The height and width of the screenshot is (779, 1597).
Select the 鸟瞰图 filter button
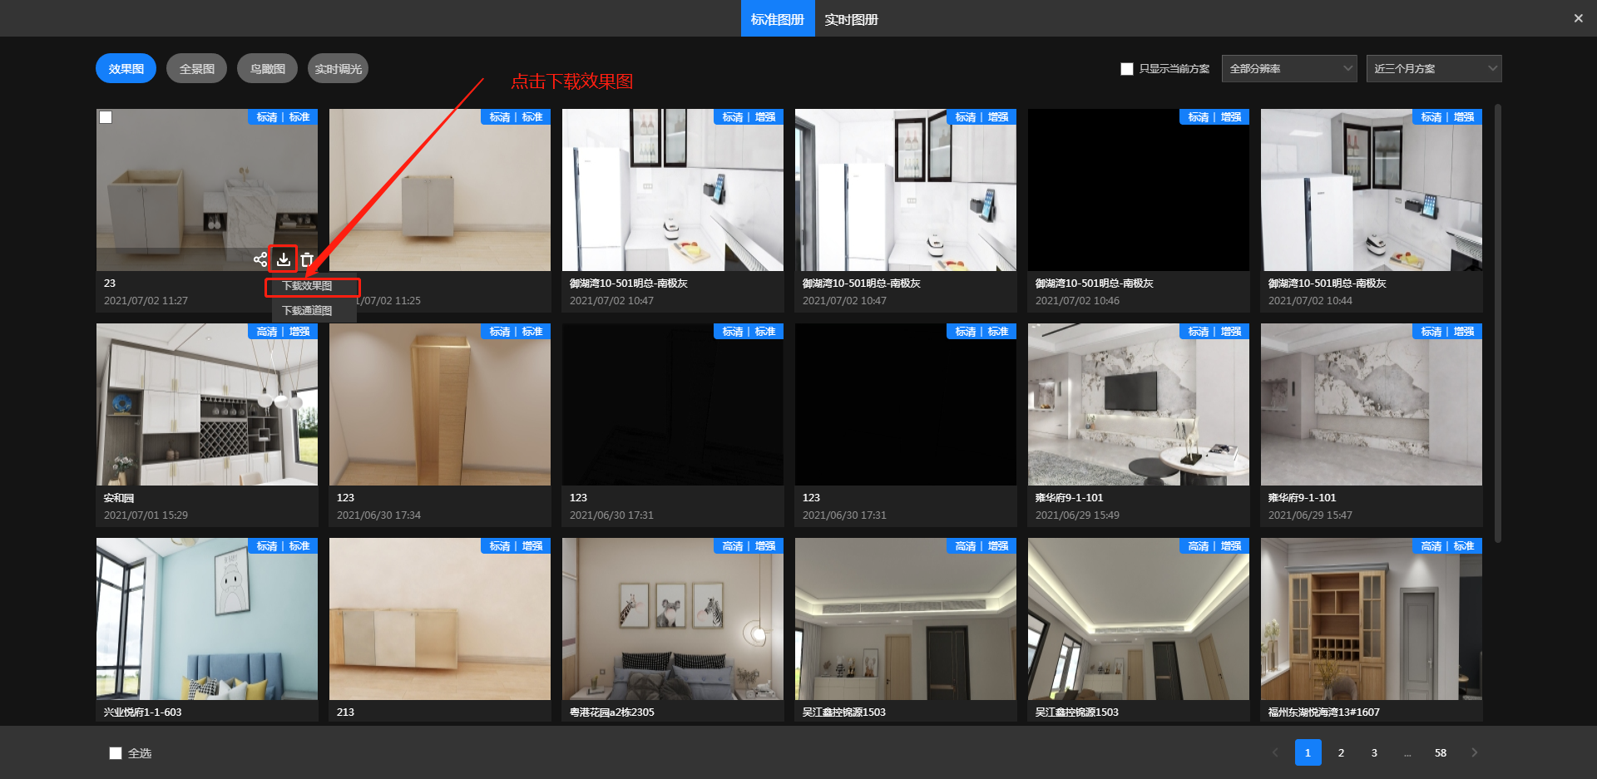267,69
